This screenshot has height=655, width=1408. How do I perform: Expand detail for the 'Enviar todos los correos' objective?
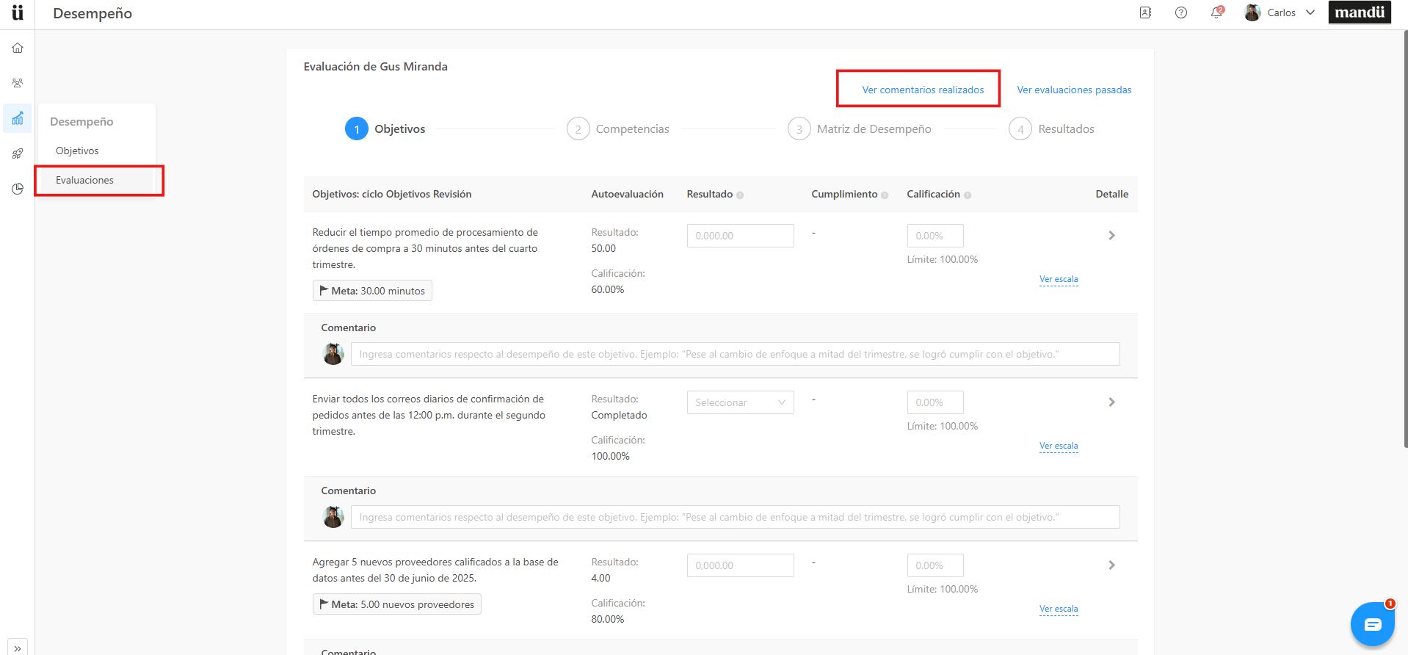[x=1111, y=402]
